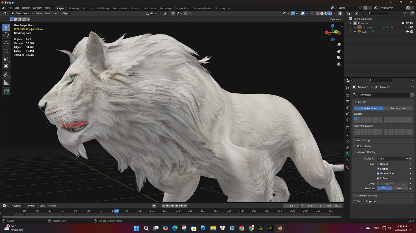Click the Pose Position button
The width and height of the screenshot is (416, 233).
(x=368, y=109)
